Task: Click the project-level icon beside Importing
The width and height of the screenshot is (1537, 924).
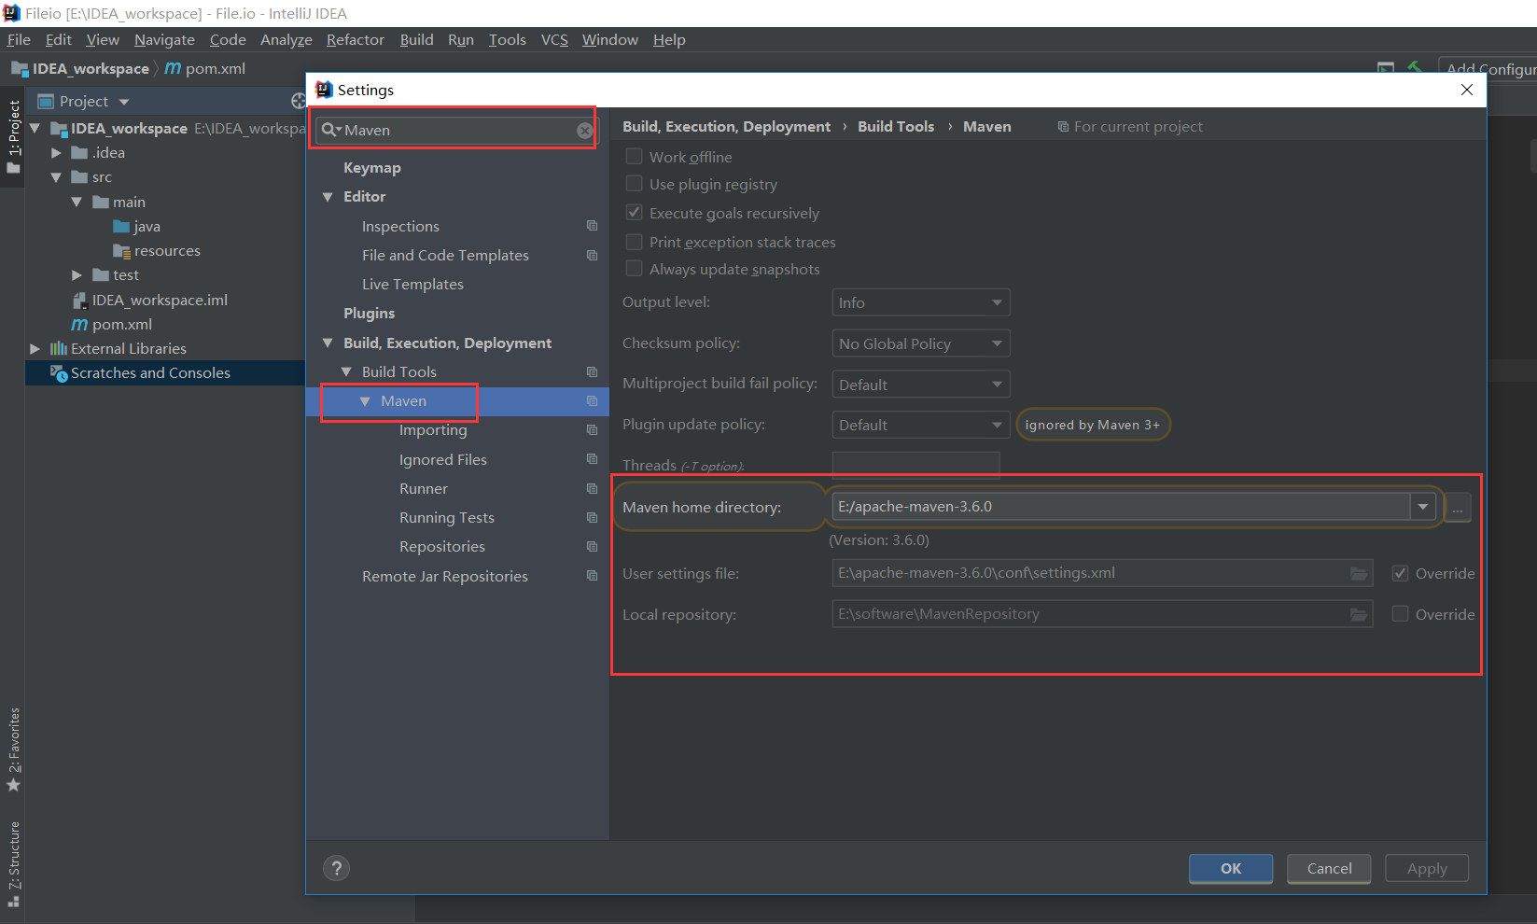Action: tap(592, 429)
